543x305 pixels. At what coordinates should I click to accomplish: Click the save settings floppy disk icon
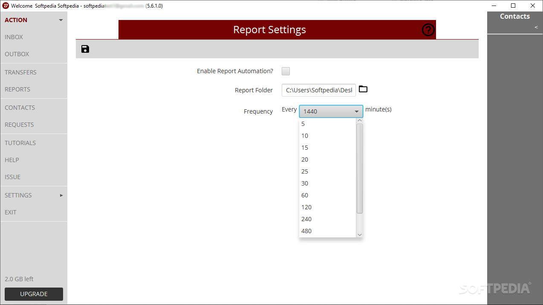(85, 49)
